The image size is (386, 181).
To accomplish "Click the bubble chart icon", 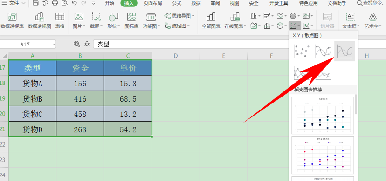I will (x=306, y=26).
